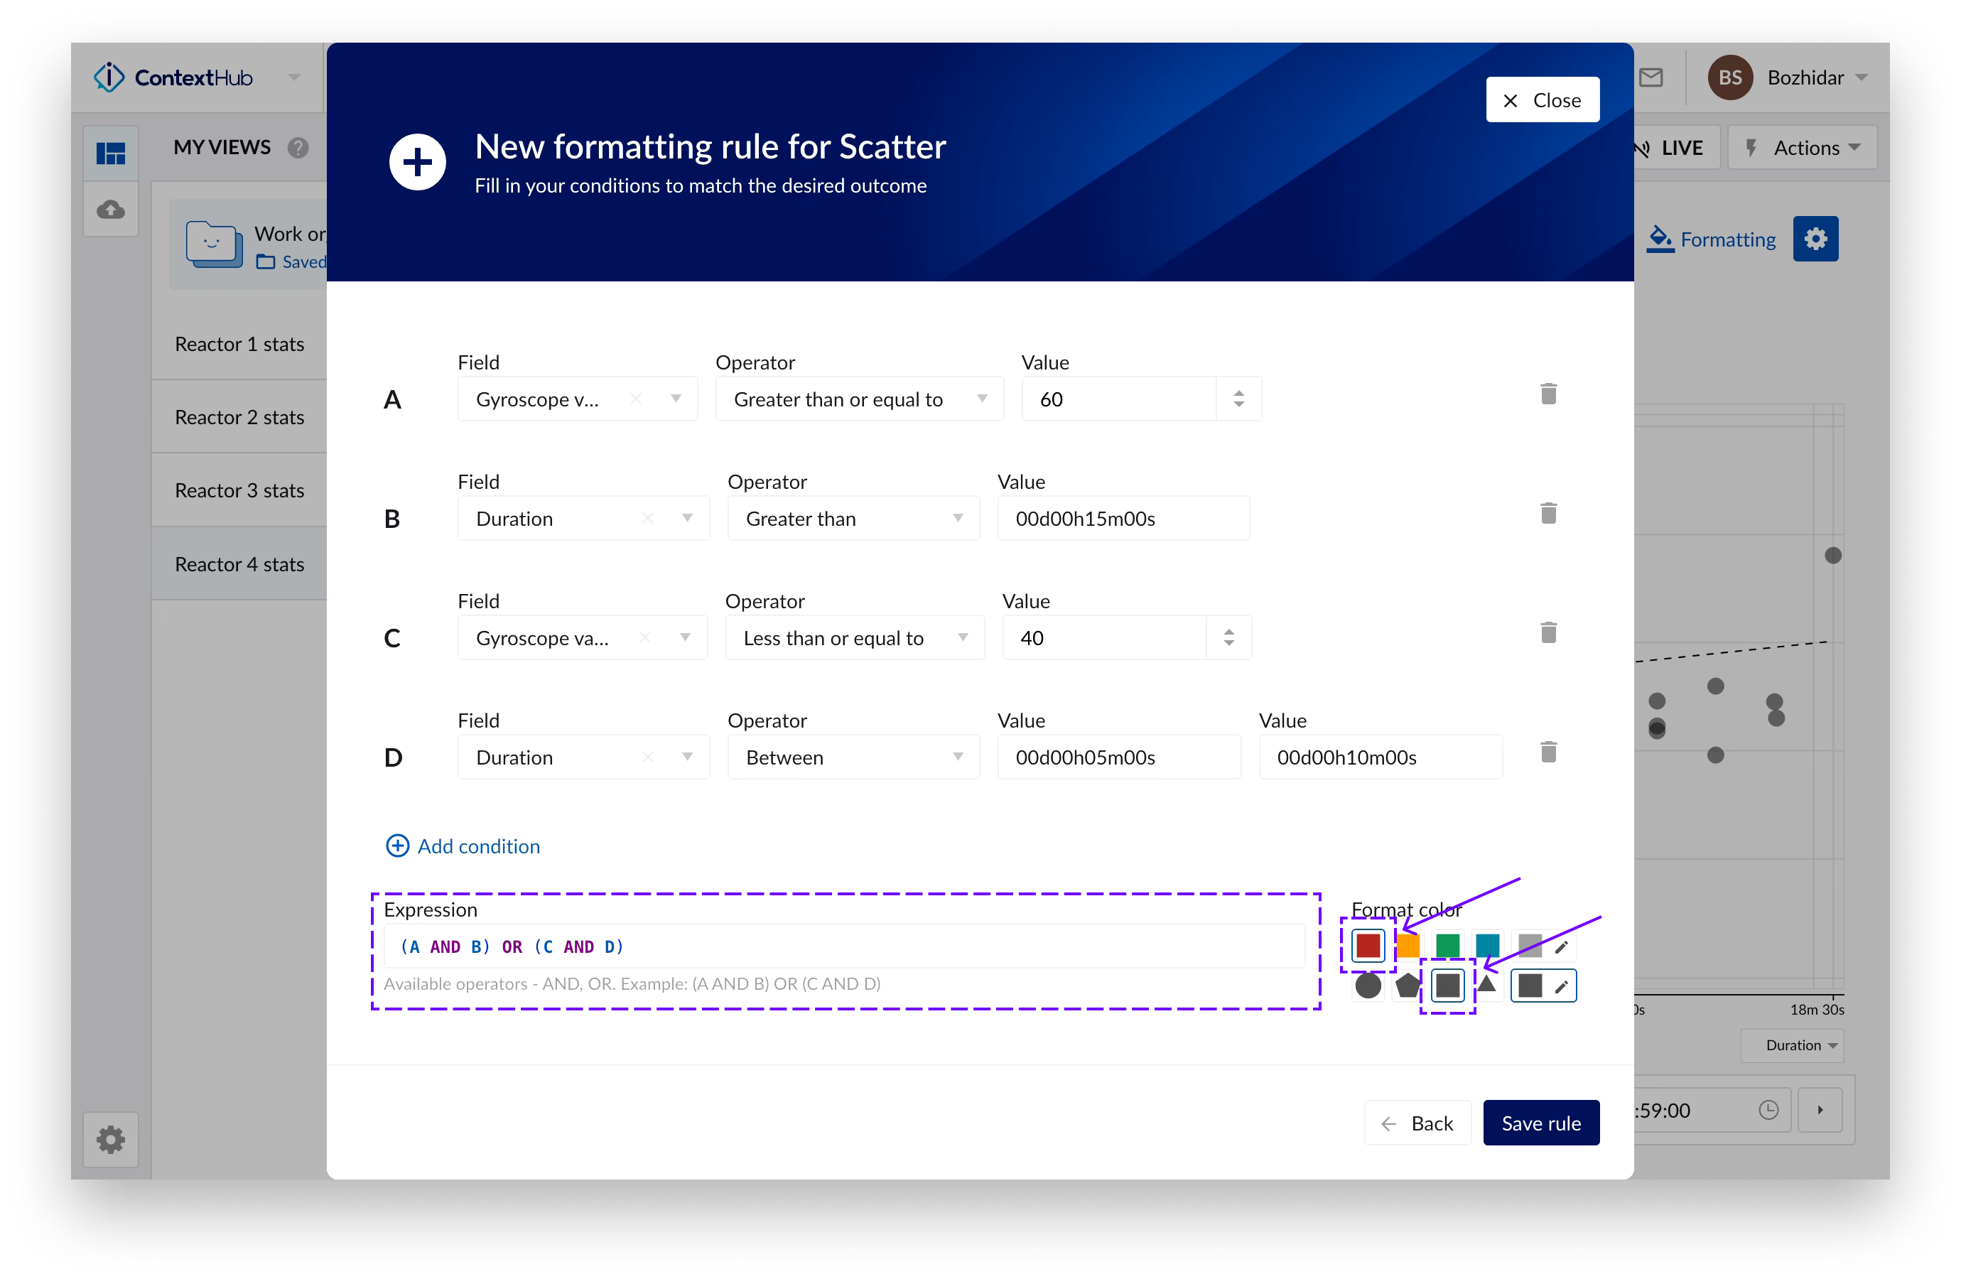Select the triangle marker shape
This screenshot has width=1961, height=1279.
(x=1486, y=983)
